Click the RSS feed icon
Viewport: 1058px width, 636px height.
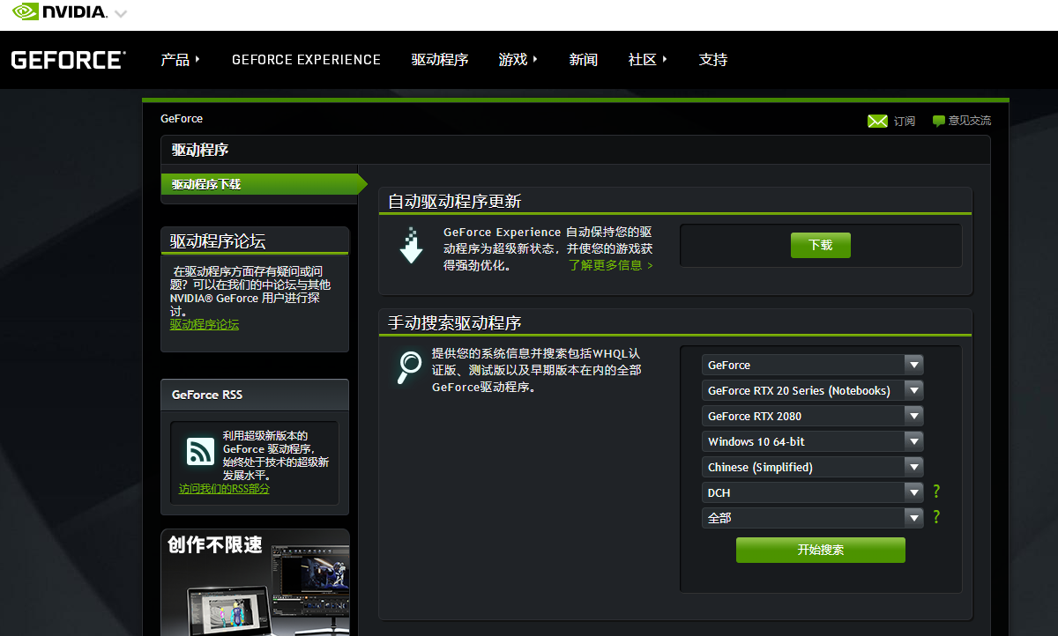(201, 452)
